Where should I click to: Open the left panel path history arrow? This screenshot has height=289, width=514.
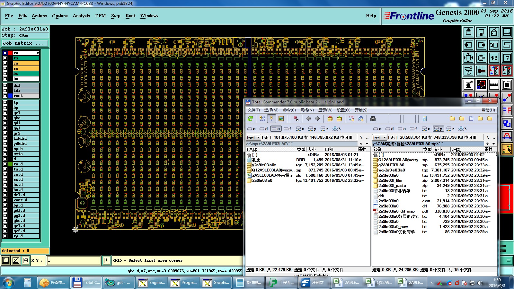coord(367,144)
